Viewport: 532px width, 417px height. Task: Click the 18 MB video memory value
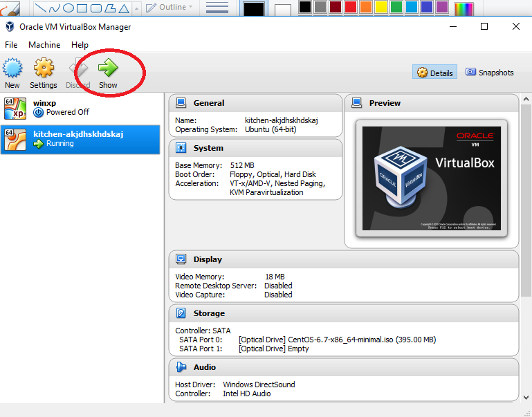275,277
